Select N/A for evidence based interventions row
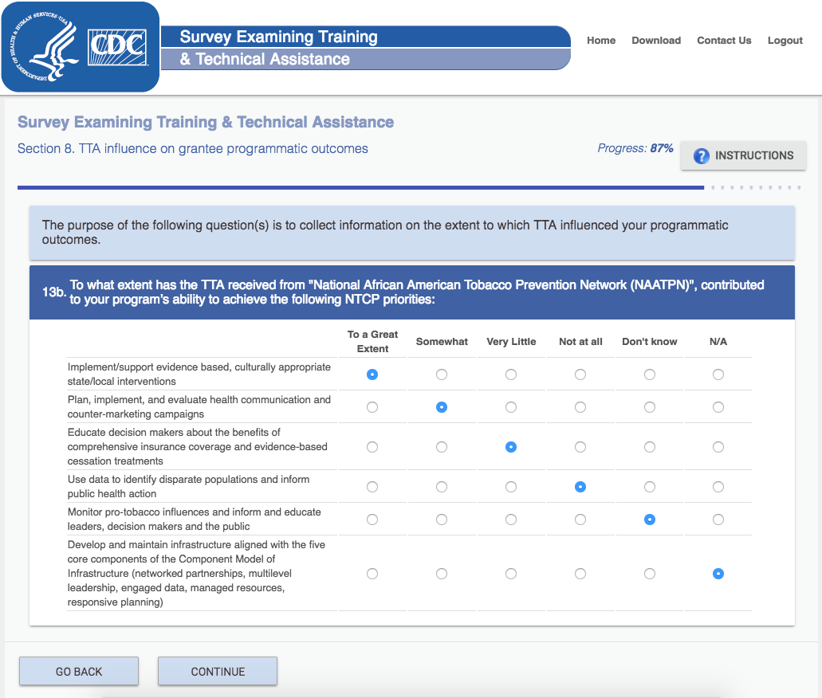Viewport: 822px width, 698px height. pos(718,374)
